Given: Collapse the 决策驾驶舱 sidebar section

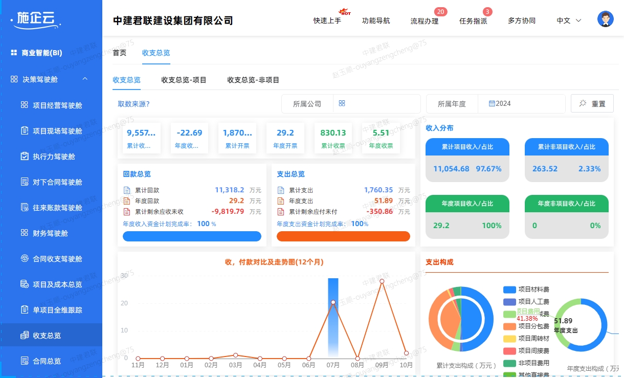Looking at the screenshot, I should point(84,79).
